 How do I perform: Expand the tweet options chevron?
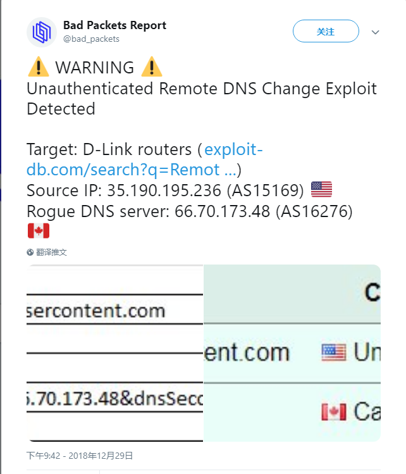coord(375,32)
